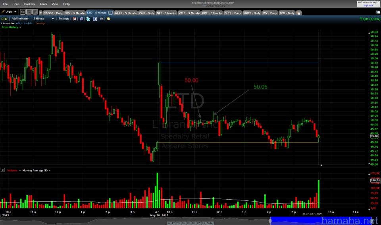Share the chart on Twitter

[88, 19]
